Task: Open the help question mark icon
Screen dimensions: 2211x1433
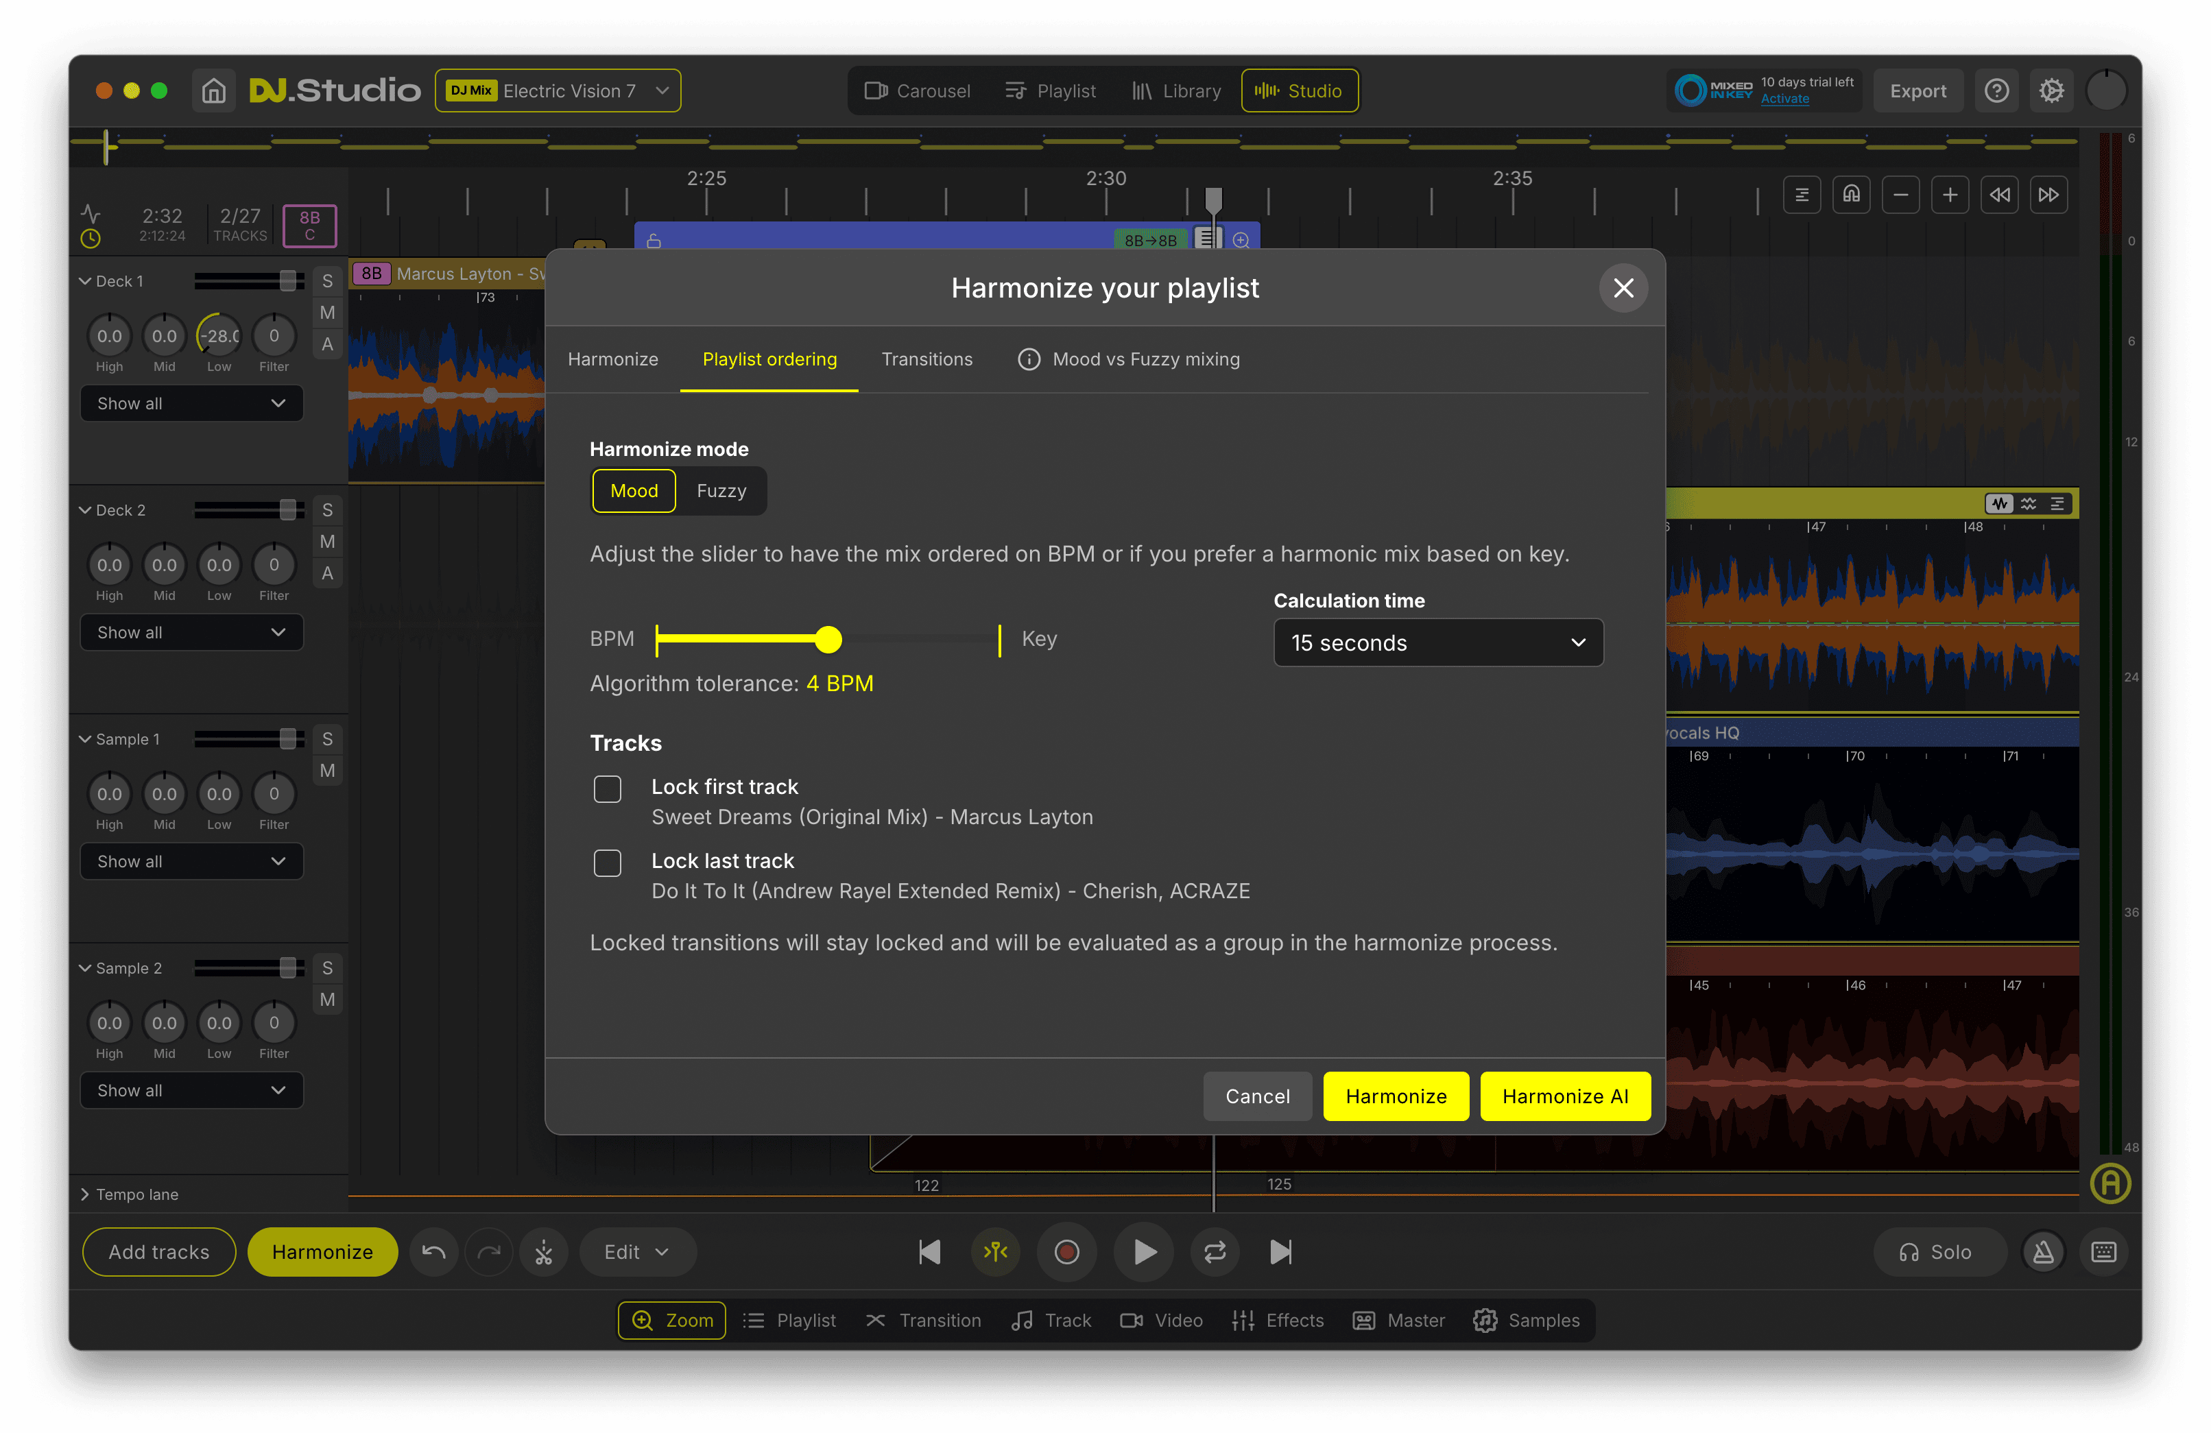Action: (x=1996, y=91)
